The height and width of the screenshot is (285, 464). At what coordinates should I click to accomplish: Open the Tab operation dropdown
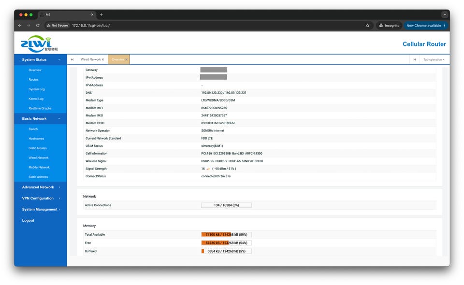point(434,59)
